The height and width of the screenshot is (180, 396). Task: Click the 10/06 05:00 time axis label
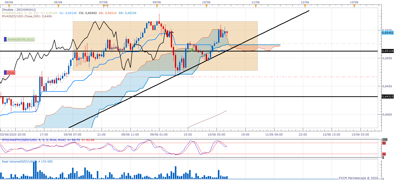(216, 134)
